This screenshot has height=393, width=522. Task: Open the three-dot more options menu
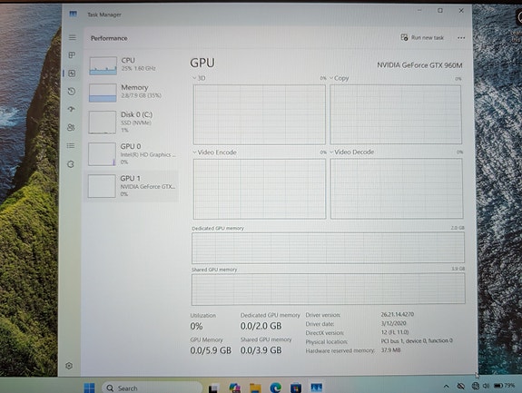click(461, 38)
